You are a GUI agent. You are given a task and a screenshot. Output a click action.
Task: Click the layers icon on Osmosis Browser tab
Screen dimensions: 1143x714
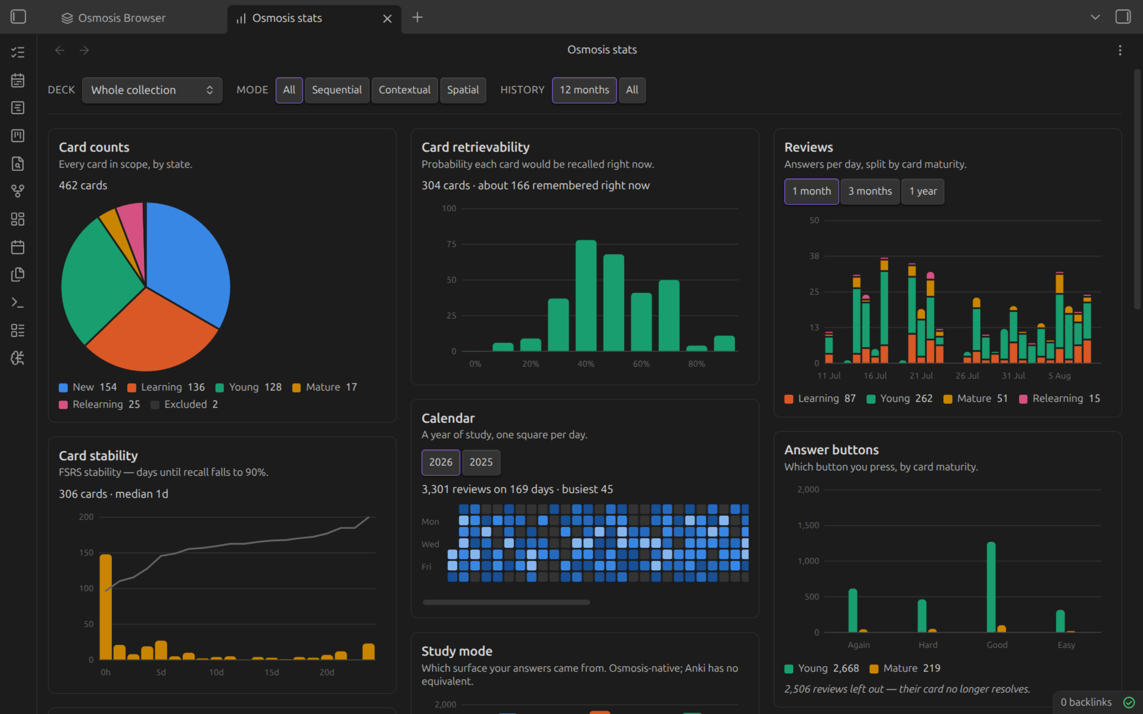[67, 18]
